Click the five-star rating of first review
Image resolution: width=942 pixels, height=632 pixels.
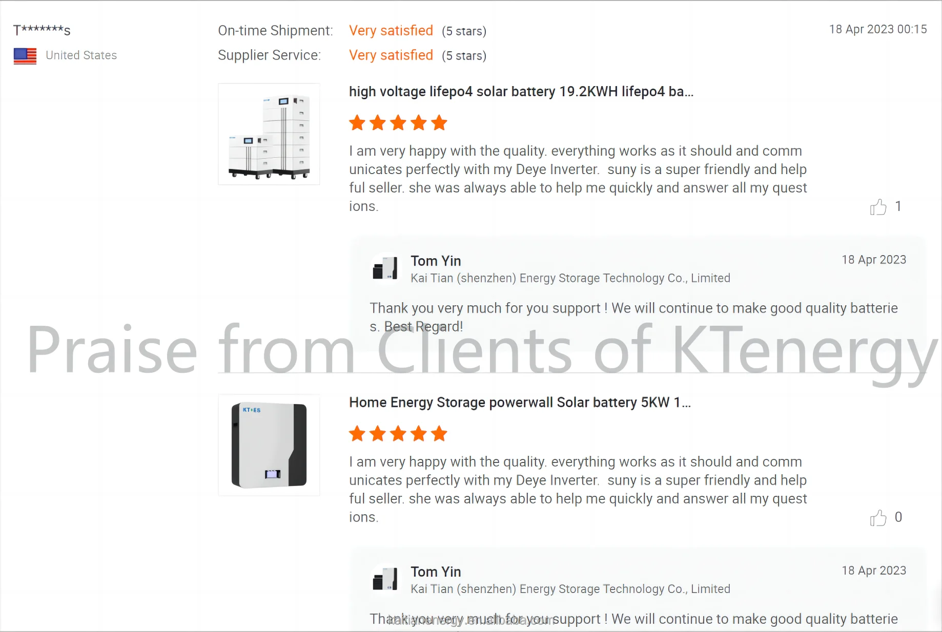pyautogui.click(x=398, y=123)
